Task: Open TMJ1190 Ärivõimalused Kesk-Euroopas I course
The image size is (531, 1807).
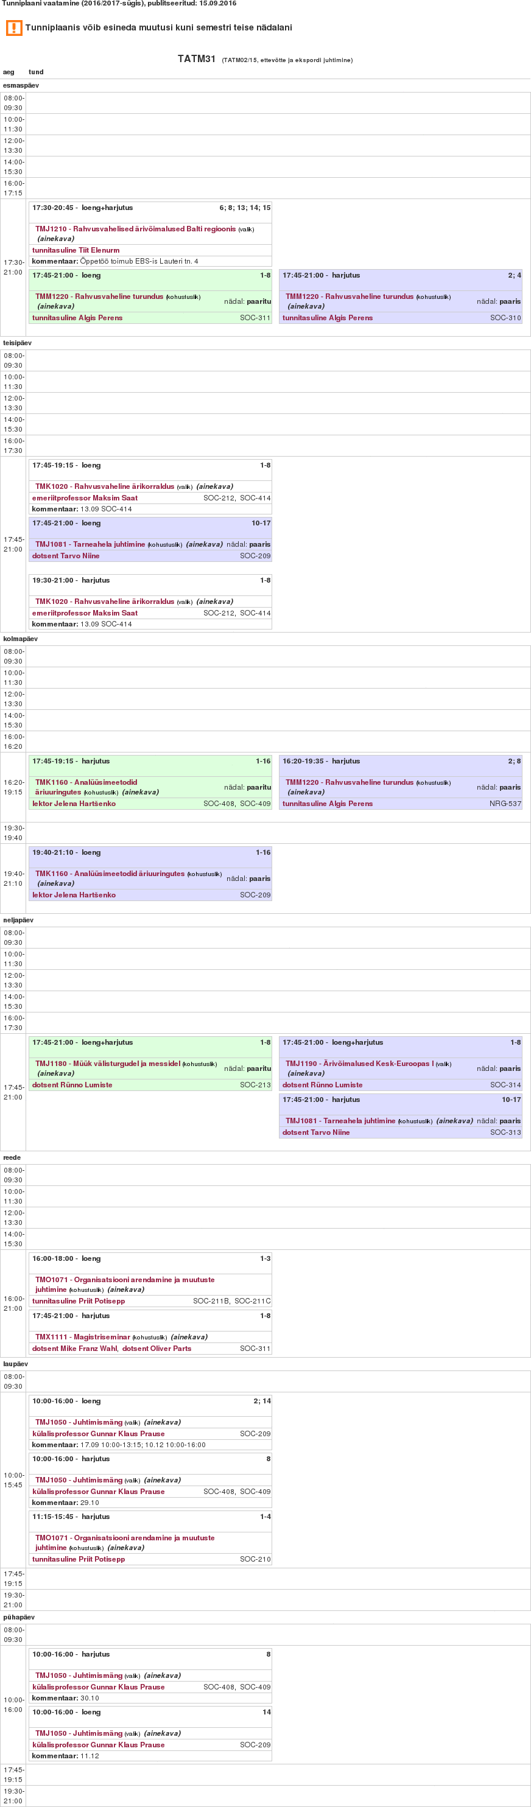Action: click(x=359, y=1064)
